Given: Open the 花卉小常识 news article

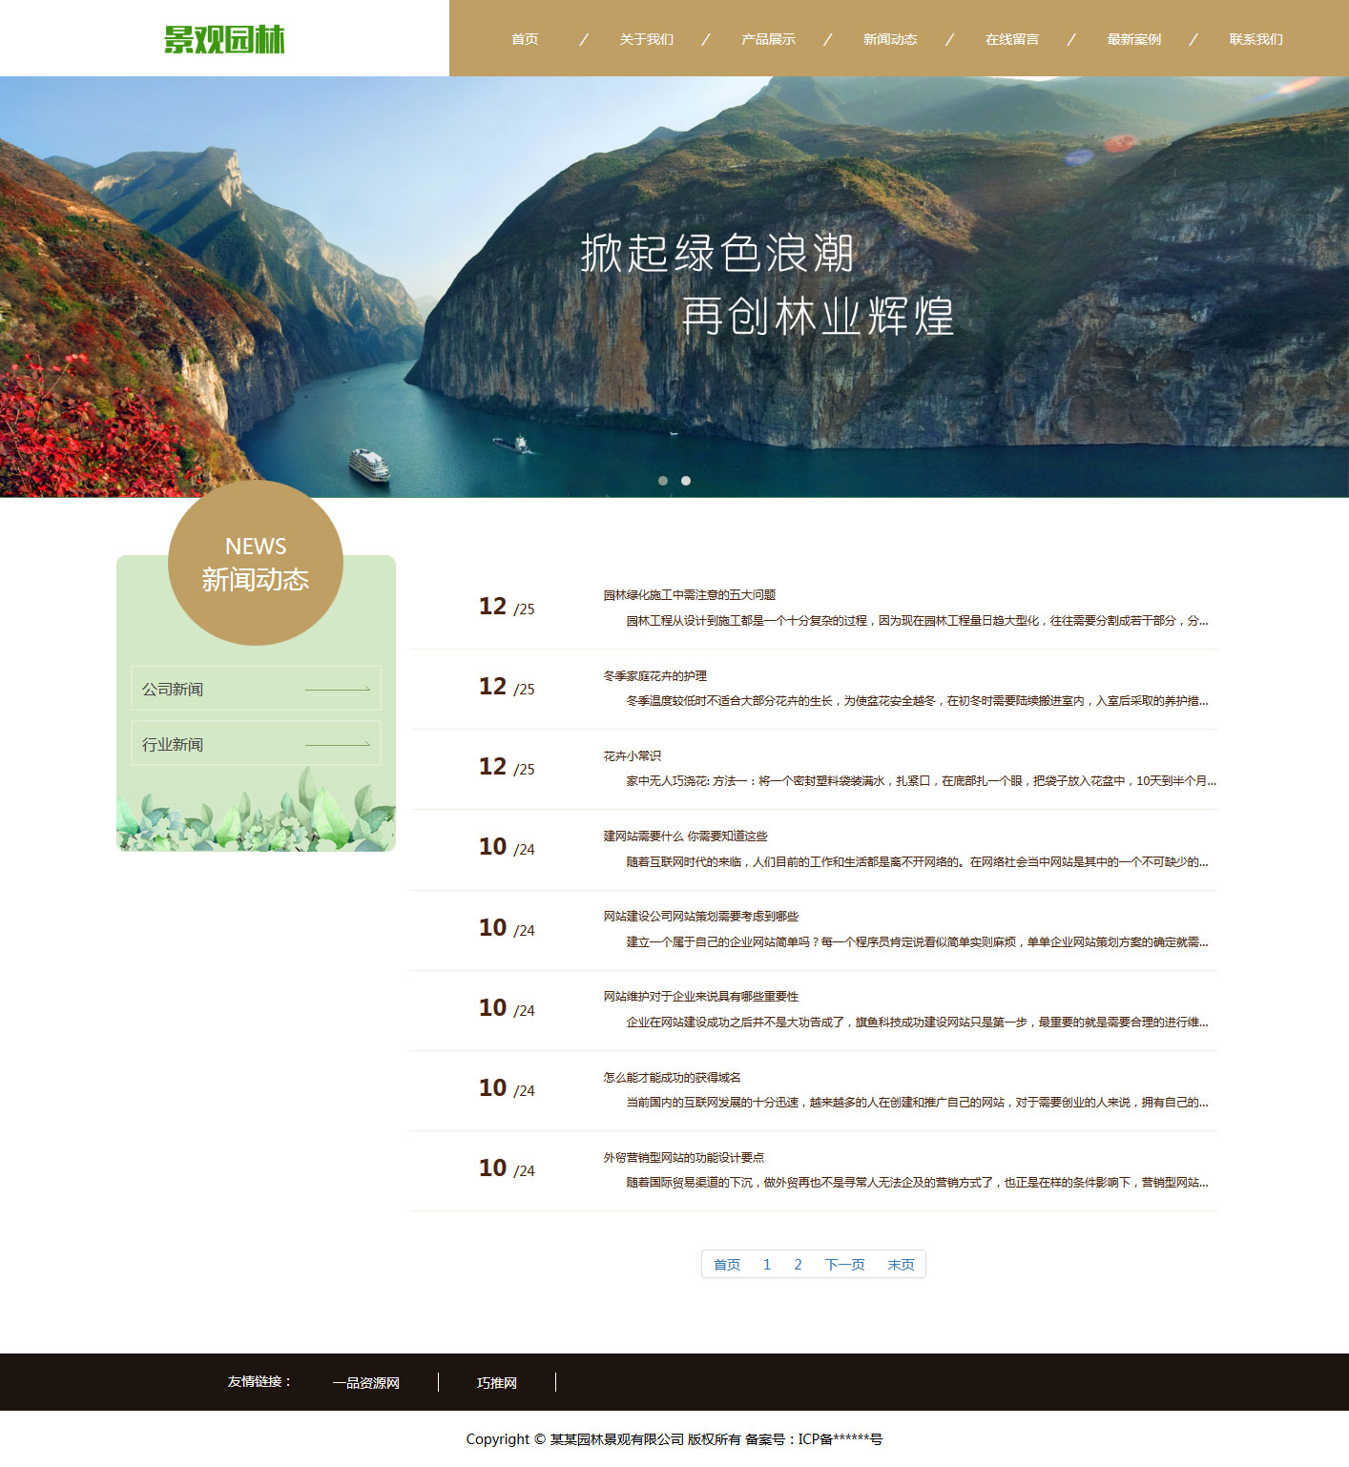Looking at the screenshot, I should (632, 756).
